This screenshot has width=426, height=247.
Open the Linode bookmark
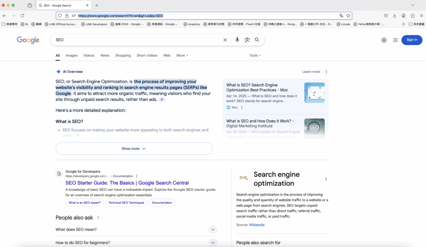(x=343, y=24)
